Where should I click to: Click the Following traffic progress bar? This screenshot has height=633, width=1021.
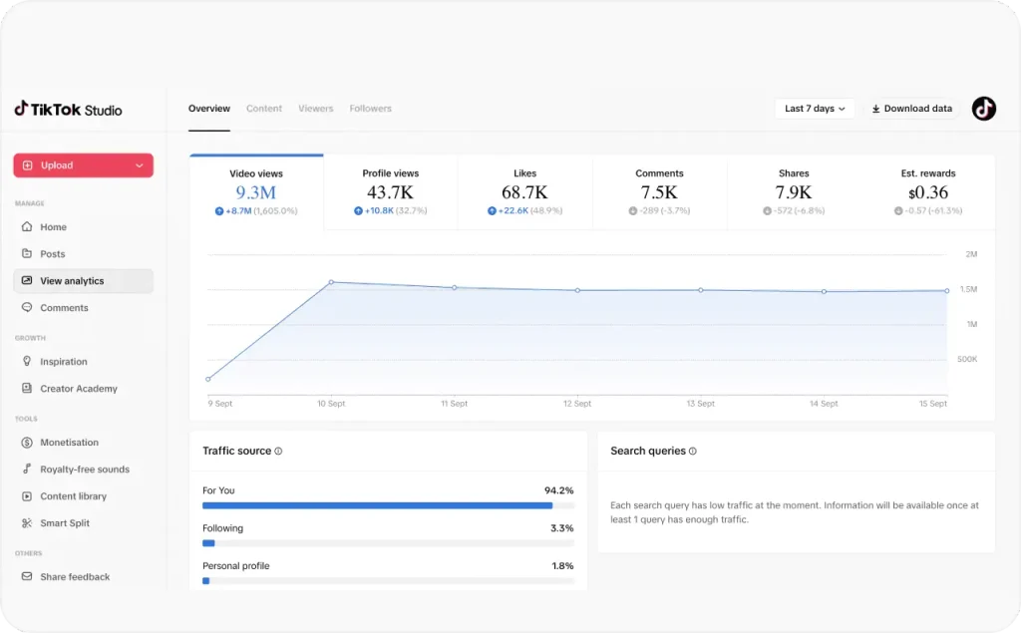388,543
